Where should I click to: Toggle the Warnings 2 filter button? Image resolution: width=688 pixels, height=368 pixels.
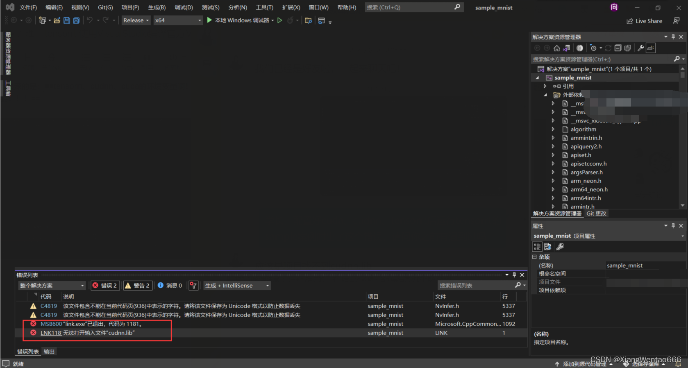137,285
